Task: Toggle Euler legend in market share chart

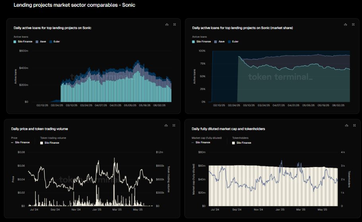Action: pos(233,42)
